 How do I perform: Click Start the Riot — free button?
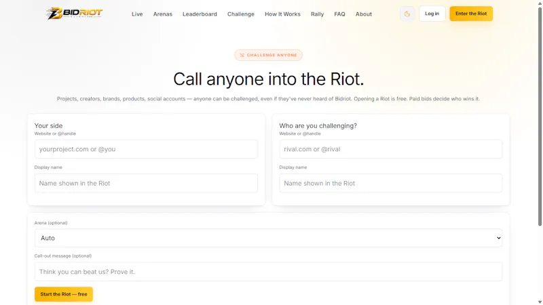pos(64,294)
